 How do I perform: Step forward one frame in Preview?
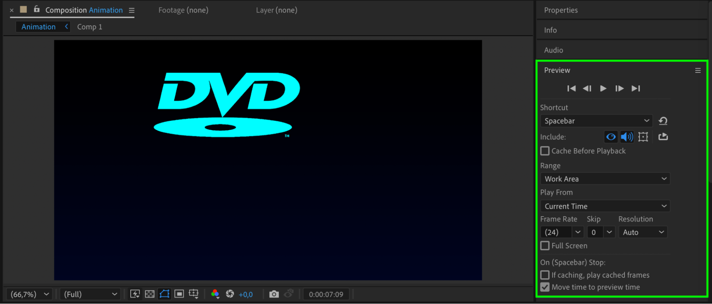point(619,89)
